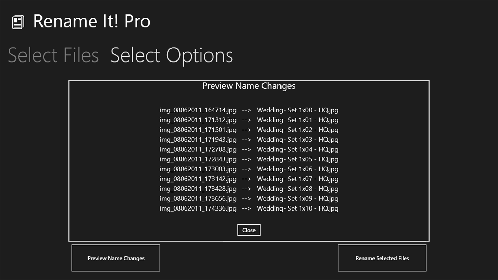Click Rename Selected Files button
Viewport: 498px width, 280px height.
click(382, 258)
